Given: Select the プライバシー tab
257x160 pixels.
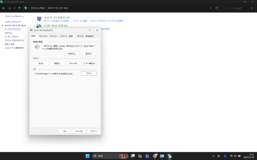Looking at the screenshot, I should pyautogui.click(x=54, y=36).
